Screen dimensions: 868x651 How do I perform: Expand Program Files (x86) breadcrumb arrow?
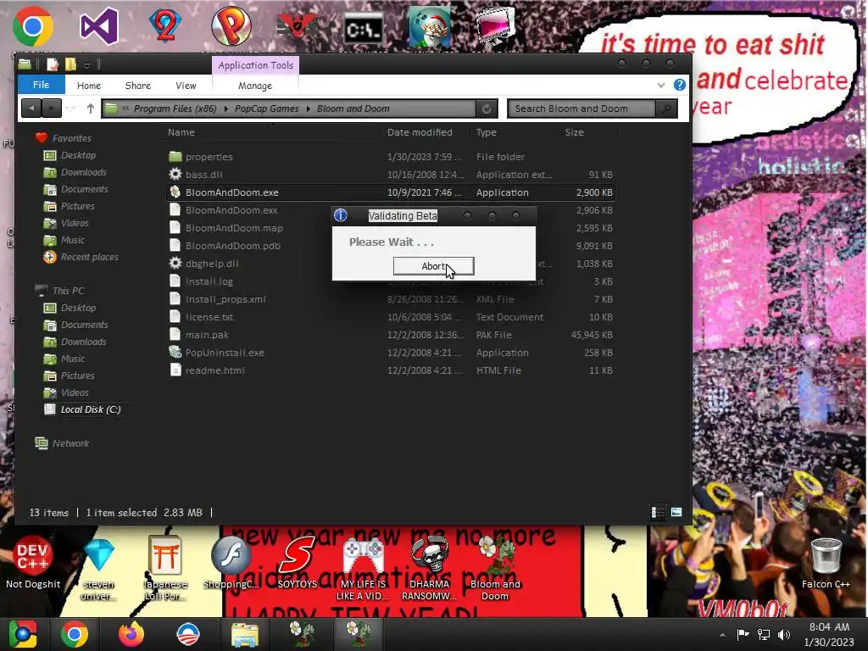[225, 109]
